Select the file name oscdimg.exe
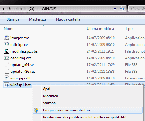Viewport: 145px width, 121px height. point(21,58)
